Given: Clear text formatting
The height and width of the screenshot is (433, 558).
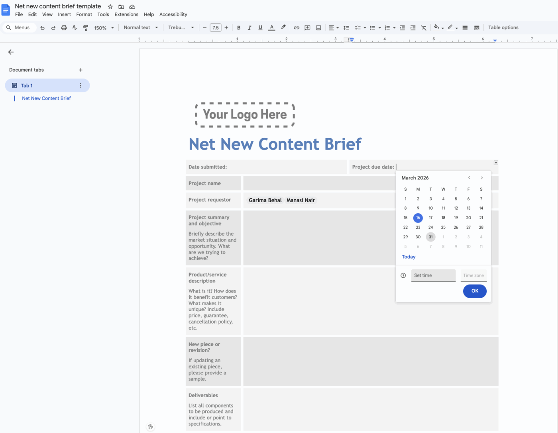Looking at the screenshot, I should (x=424, y=28).
